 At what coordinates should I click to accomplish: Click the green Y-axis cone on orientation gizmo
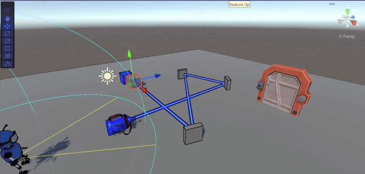347,11
